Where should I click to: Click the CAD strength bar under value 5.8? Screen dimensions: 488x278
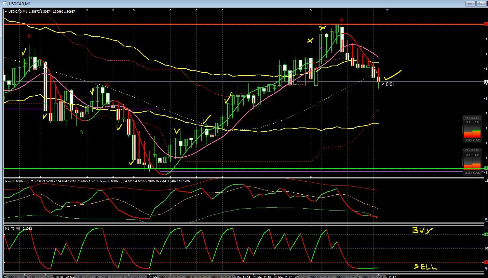pyautogui.click(x=476, y=132)
